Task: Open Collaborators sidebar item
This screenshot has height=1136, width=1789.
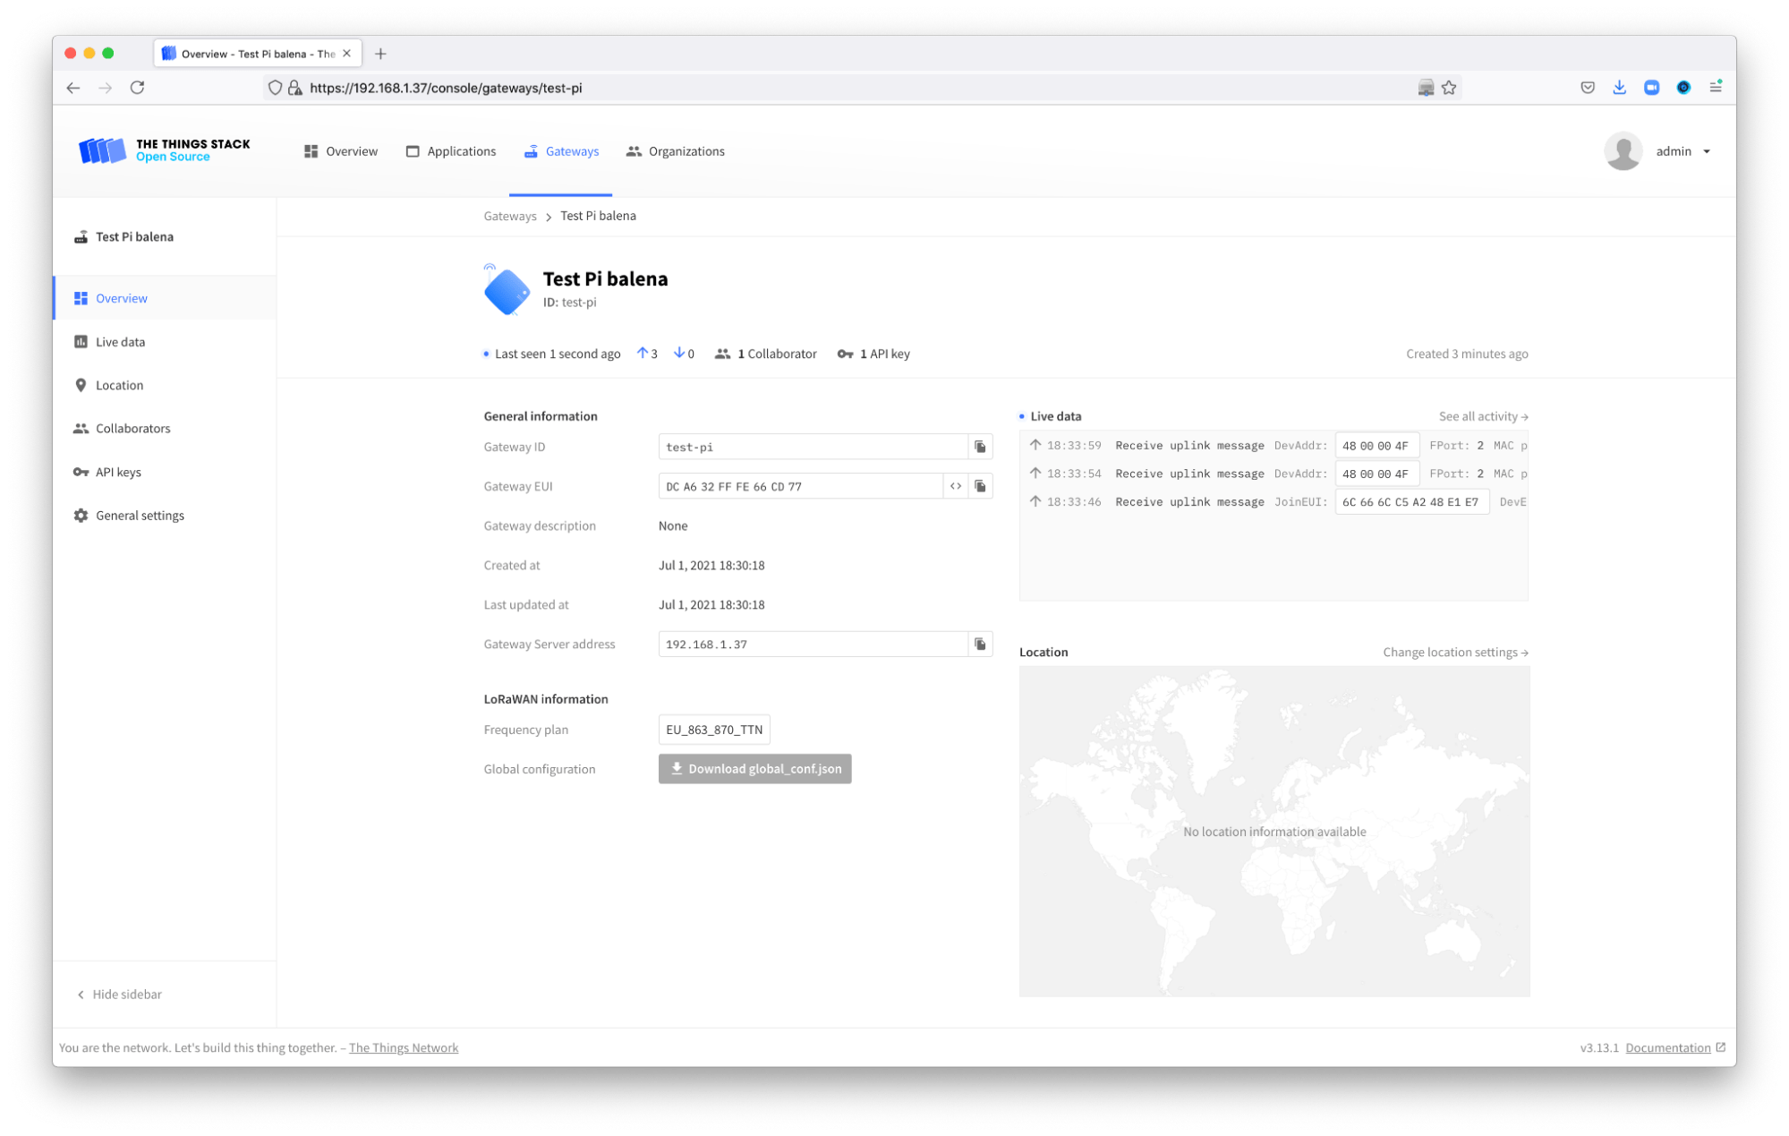Action: [x=132, y=428]
